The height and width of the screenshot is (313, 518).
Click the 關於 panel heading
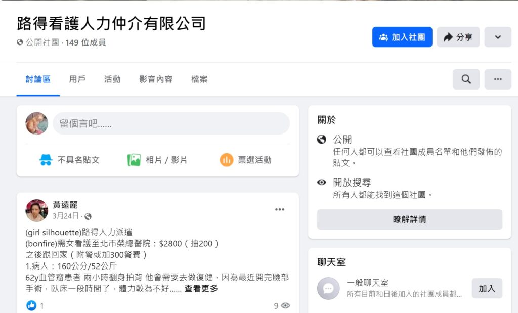coord(326,119)
